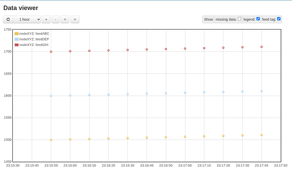The width and height of the screenshot is (292, 172).
Task: Click the light blue feedDEF legend swatch
Action: coord(17,39)
